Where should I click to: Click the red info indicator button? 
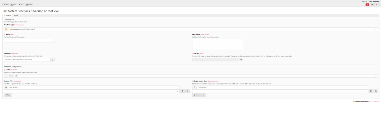click(x=367, y=5)
